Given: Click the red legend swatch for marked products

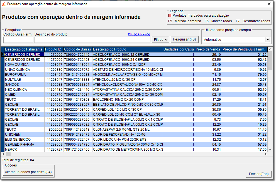Looking at the screenshot, I should (x=170, y=16).
